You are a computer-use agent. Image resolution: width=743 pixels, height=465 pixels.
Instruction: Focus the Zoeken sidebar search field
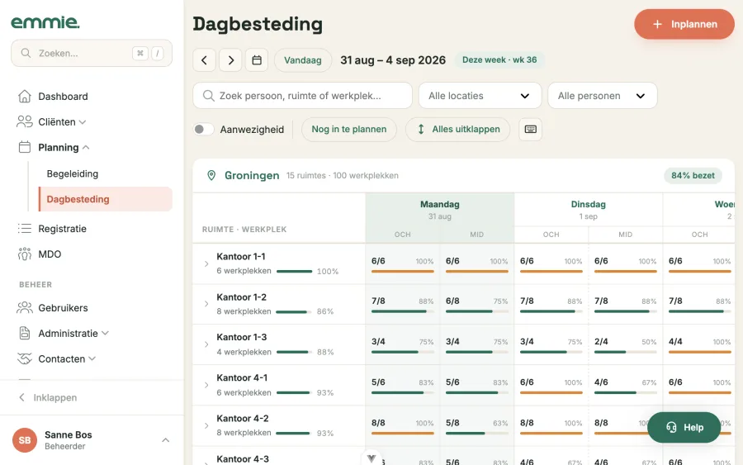pyautogui.click(x=92, y=53)
